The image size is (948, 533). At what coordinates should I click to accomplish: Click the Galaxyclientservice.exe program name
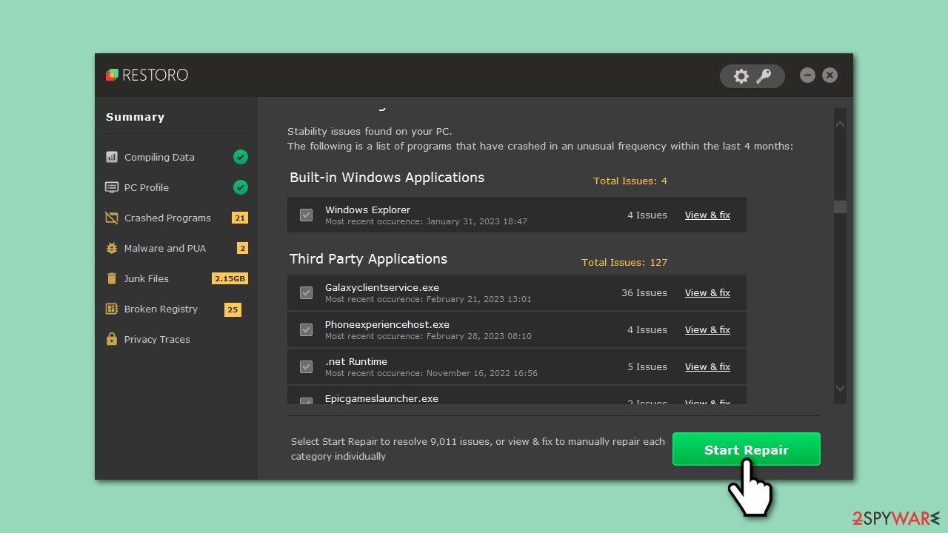click(x=382, y=287)
